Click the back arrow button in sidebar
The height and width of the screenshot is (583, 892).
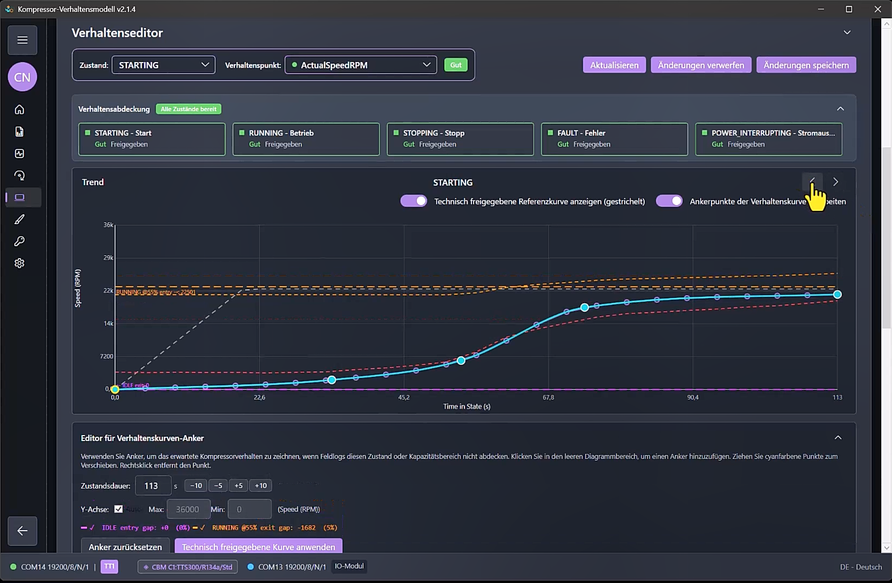tap(22, 531)
